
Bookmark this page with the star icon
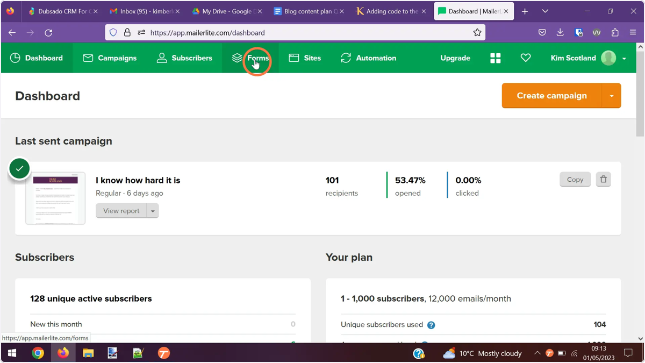477,33
